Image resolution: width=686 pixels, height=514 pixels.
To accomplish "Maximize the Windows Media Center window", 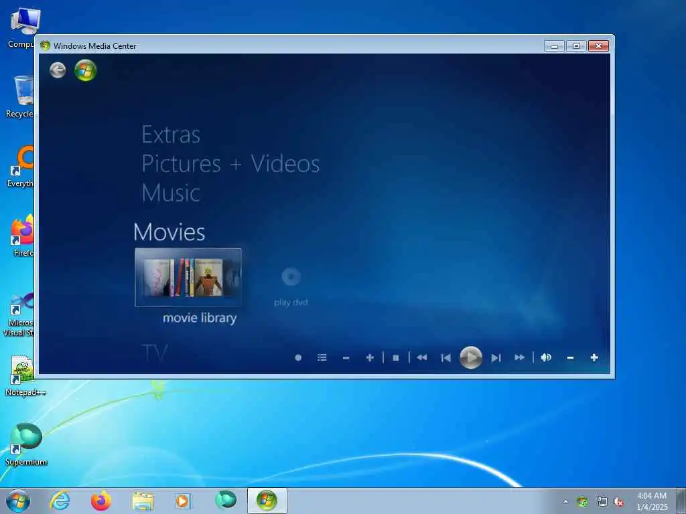I will pyautogui.click(x=577, y=46).
